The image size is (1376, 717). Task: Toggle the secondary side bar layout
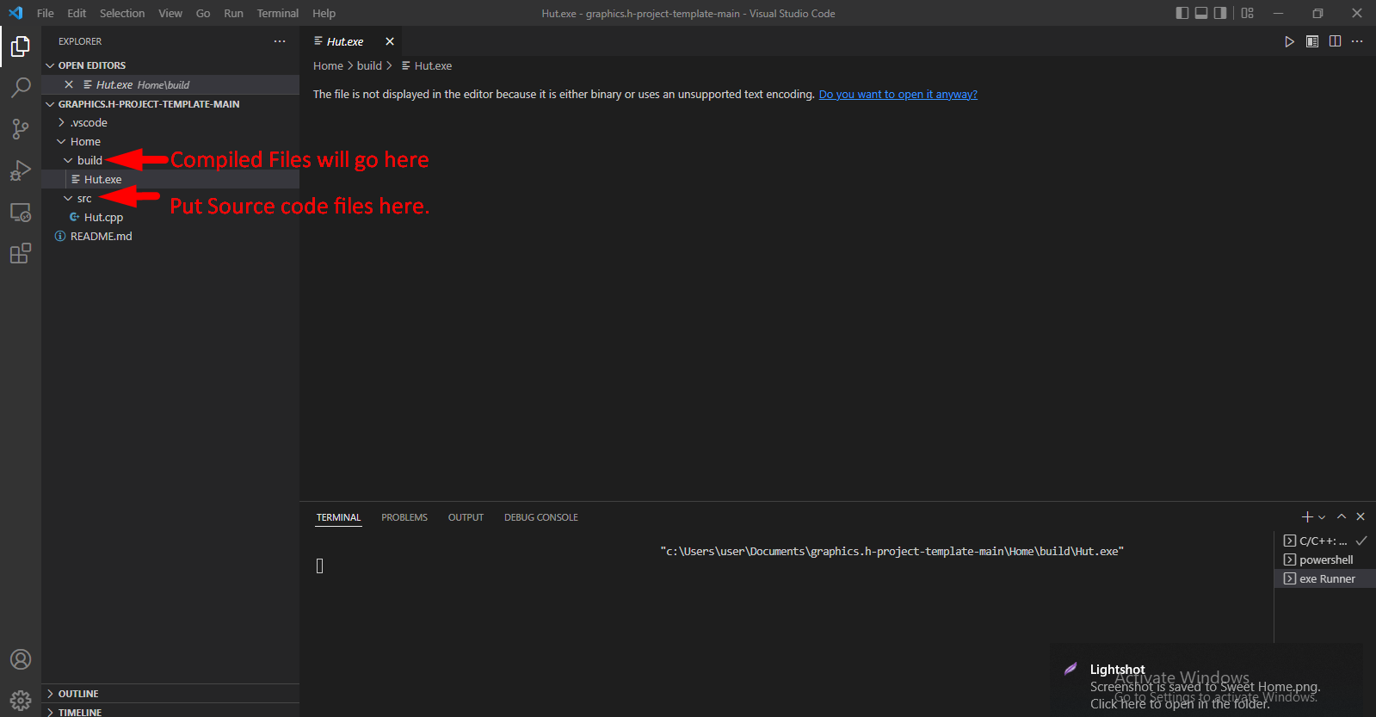[x=1220, y=13]
